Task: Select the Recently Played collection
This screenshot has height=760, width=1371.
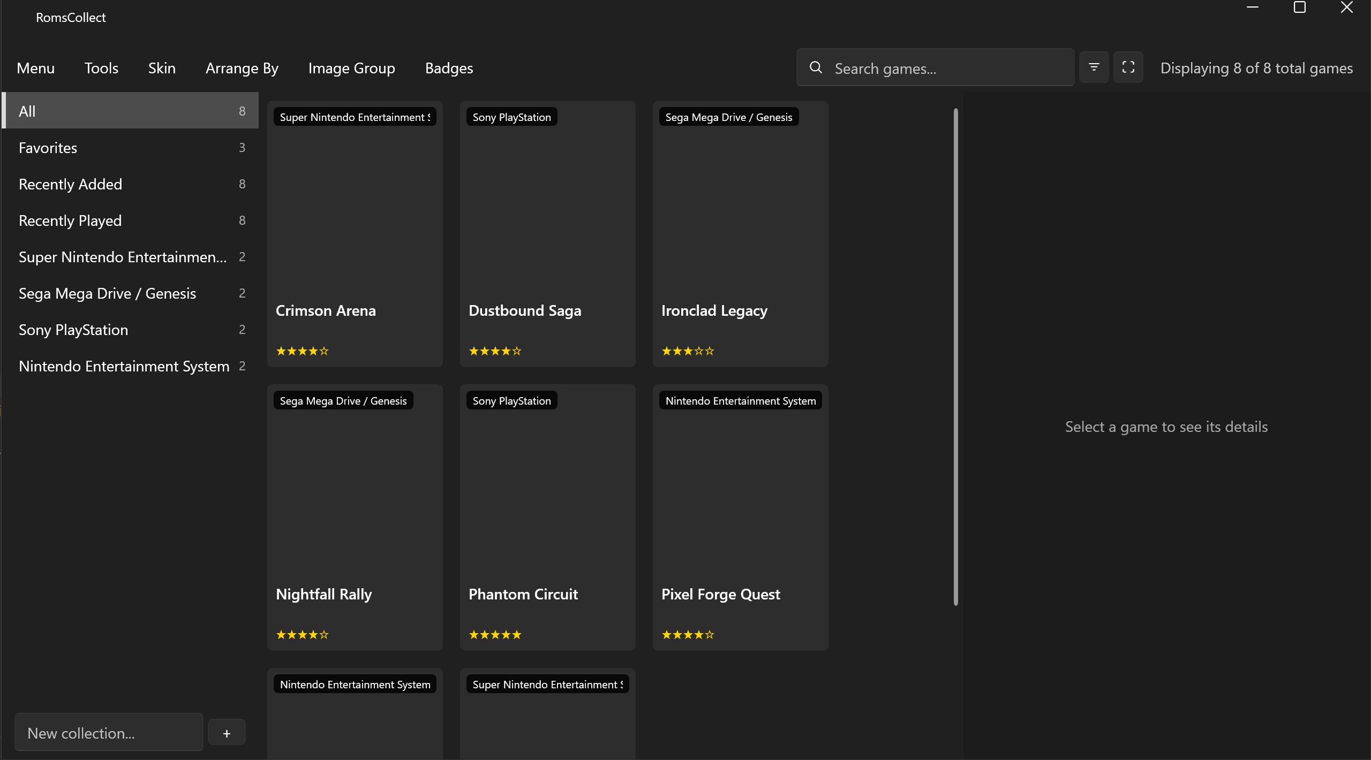Action: click(130, 221)
